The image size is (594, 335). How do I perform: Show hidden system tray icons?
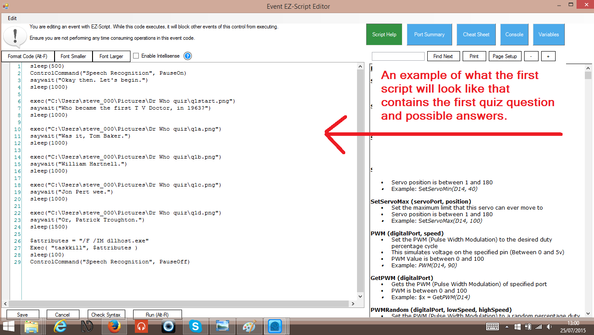pyautogui.click(x=506, y=327)
